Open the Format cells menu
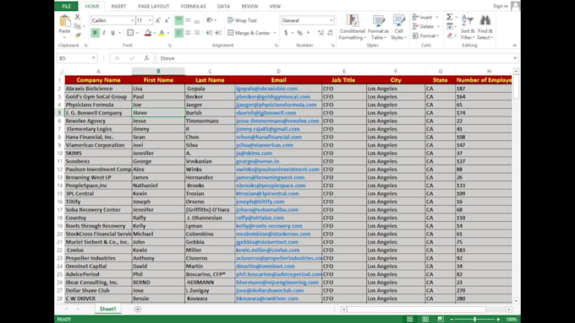The image size is (575, 323). (x=425, y=35)
